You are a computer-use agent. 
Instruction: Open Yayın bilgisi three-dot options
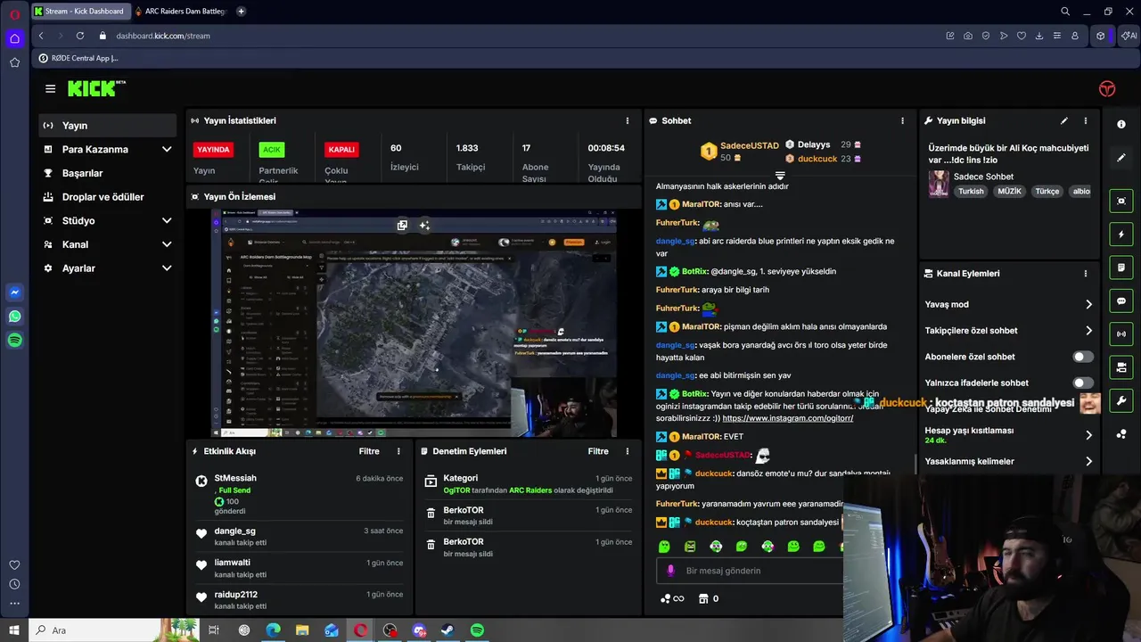[x=1085, y=120]
